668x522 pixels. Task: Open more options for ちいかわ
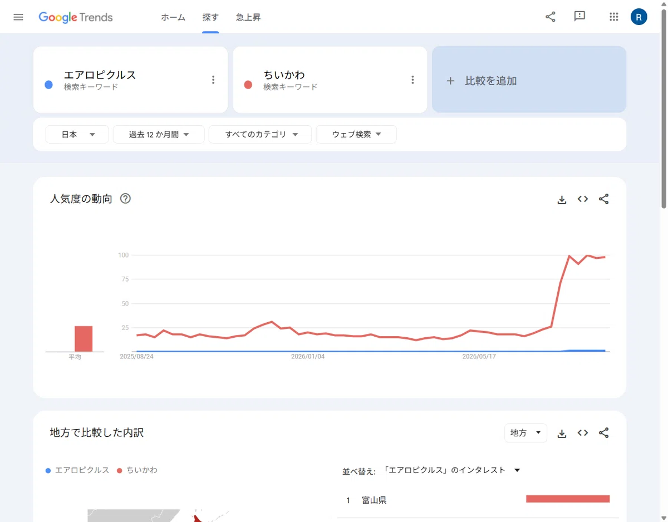(412, 80)
